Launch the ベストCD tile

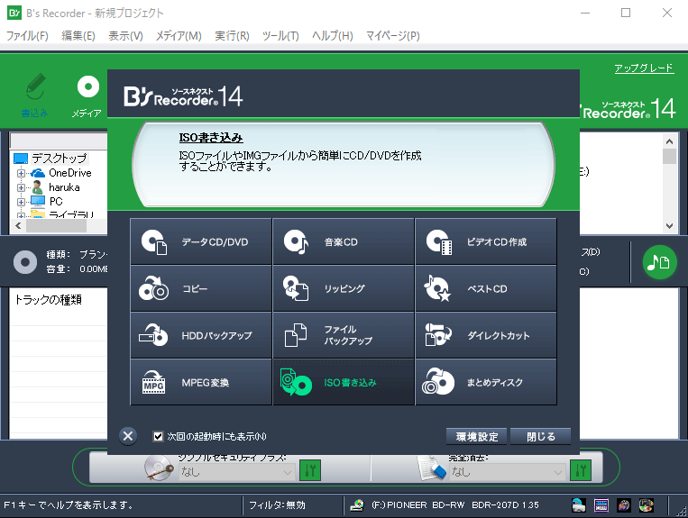(x=486, y=288)
